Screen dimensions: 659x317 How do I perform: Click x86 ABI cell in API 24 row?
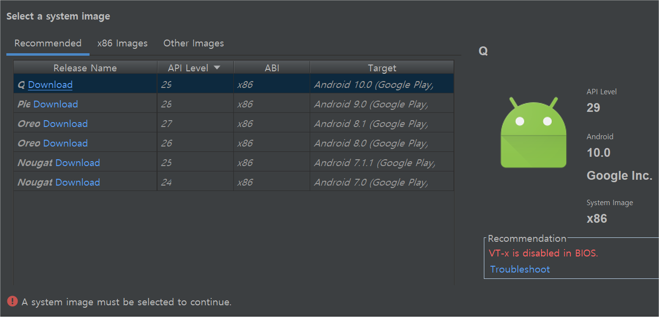tap(272, 182)
